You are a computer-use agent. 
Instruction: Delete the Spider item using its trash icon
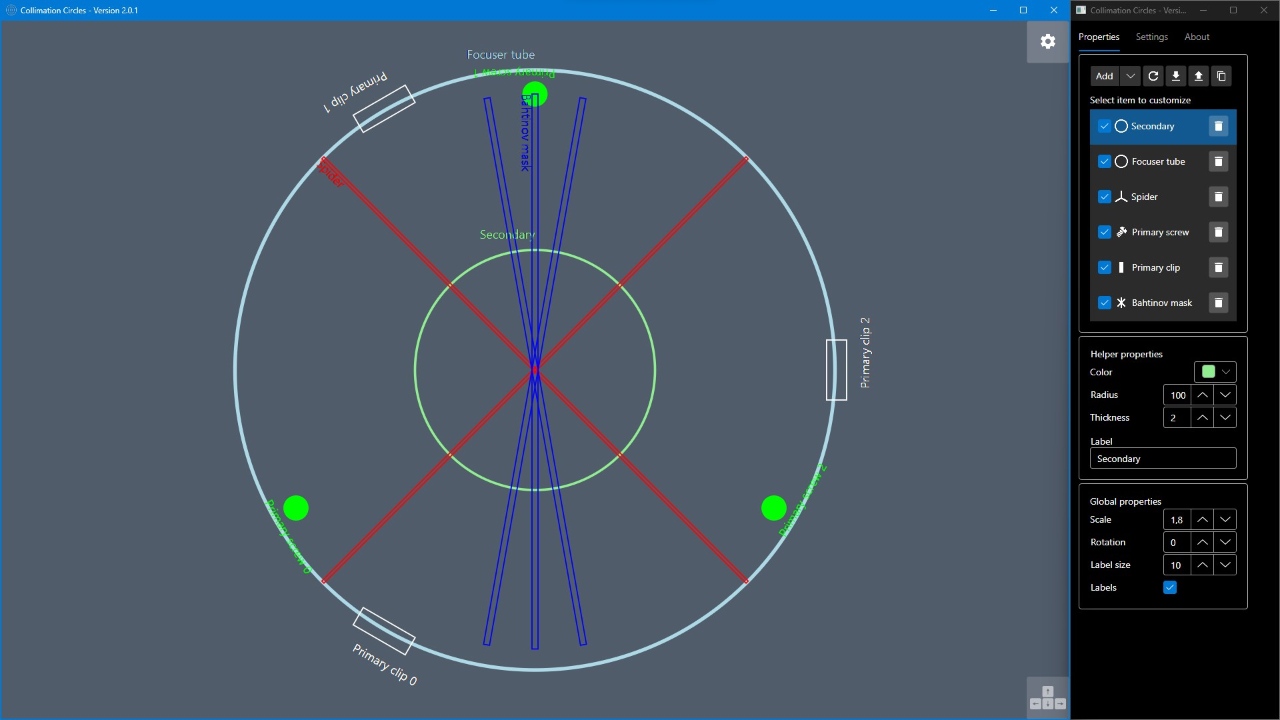tap(1218, 197)
